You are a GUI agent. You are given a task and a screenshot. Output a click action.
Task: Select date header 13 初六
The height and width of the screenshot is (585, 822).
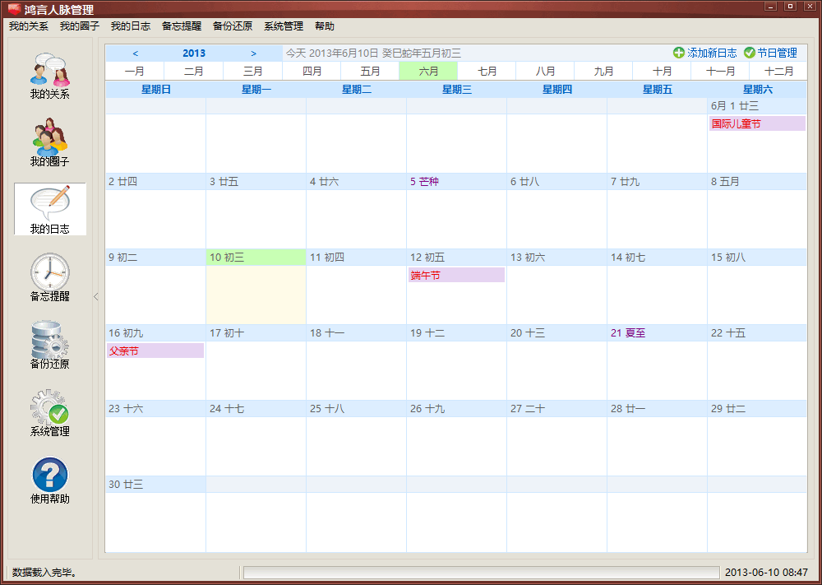pyautogui.click(x=556, y=258)
